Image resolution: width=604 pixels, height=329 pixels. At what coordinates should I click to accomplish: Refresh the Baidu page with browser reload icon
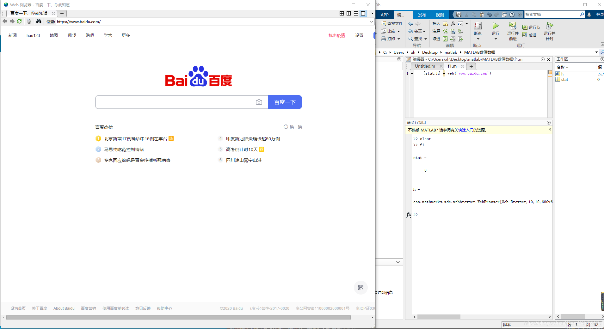[x=19, y=21]
